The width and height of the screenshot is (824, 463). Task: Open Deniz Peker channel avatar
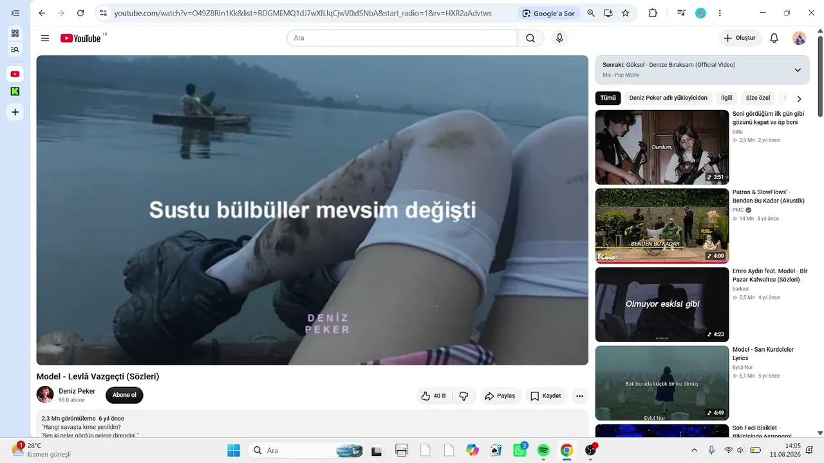45,395
